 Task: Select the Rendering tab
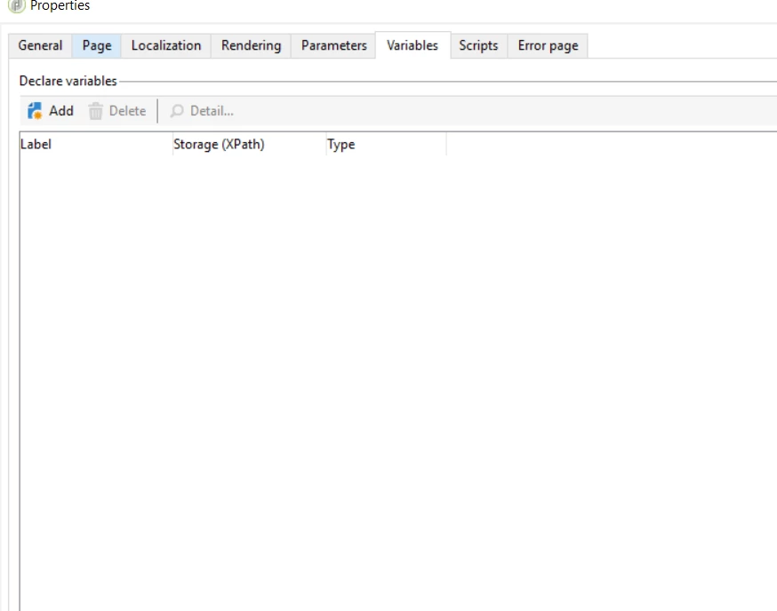(x=251, y=45)
